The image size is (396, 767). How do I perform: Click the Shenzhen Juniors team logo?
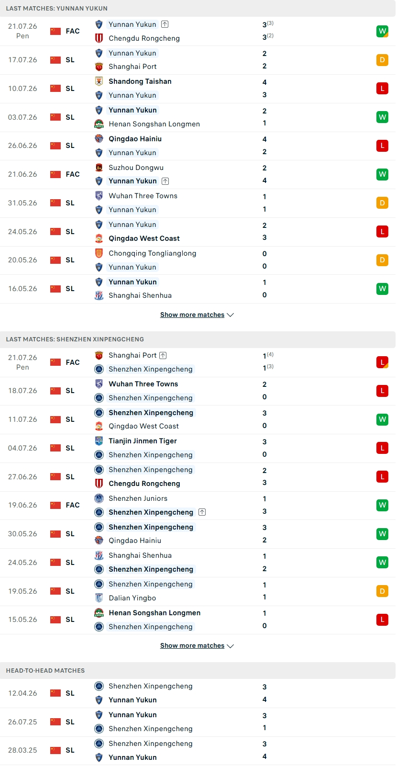pos(99,498)
